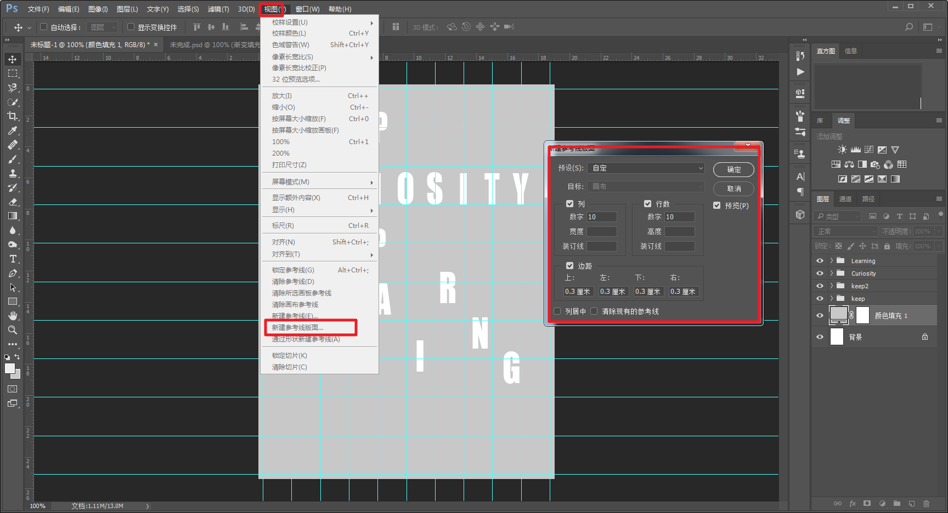
Task: Expand the Learning layer group
Action: point(831,261)
